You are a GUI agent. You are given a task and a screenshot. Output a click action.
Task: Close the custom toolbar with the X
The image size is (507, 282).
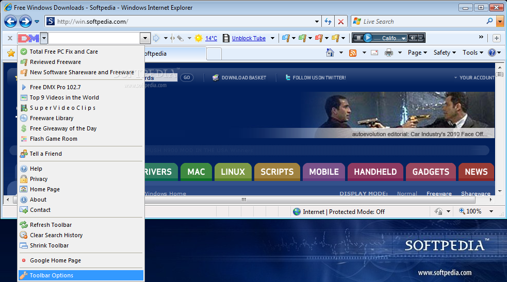(10, 38)
